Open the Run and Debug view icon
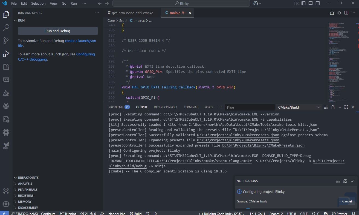This screenshot has width=359, height=215. (x=6, y=54)
